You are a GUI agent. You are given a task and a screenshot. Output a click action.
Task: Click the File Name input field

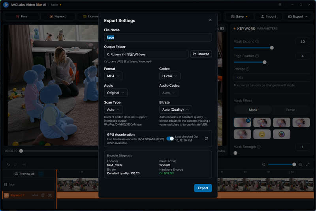tap(158, 38)
